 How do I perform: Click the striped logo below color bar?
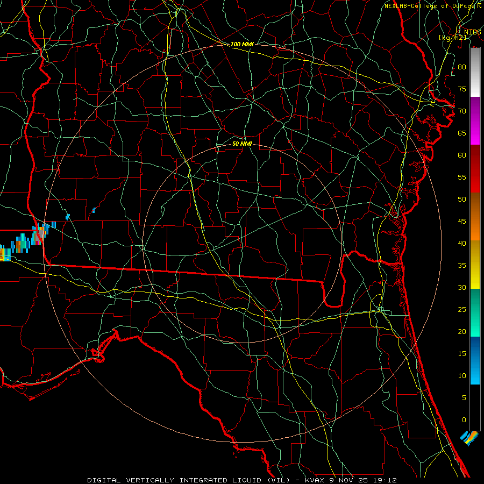point(469,438)
